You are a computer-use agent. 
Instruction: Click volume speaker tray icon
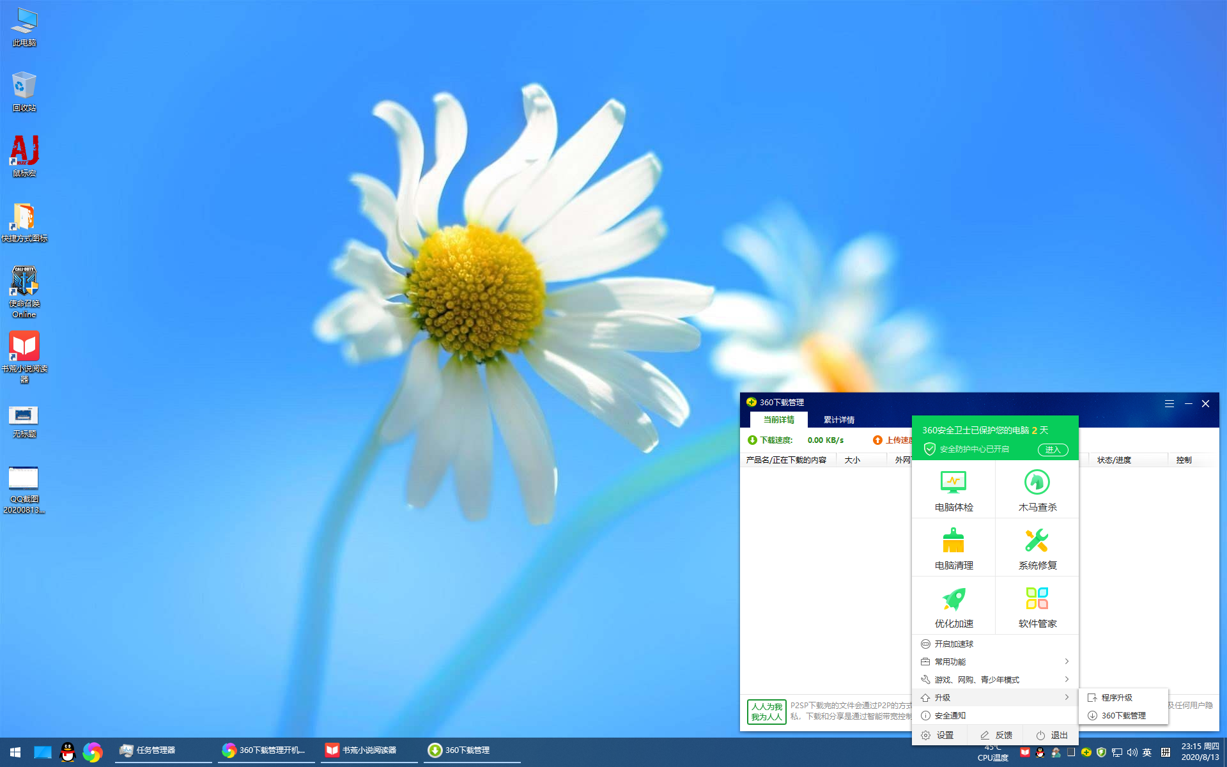[1132, 752]
